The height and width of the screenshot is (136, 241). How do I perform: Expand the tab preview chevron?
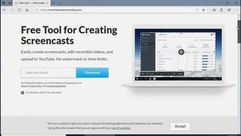pyautogui.click(x=60, y=3)
